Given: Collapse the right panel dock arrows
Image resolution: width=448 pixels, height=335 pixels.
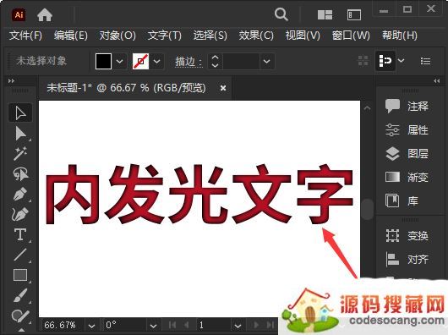Looking at the screenshot, I should (x=436, y=81).
